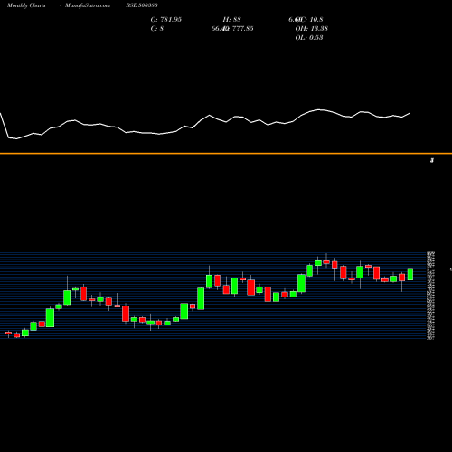
Task: Click the 'BSE 500380' symbol text
Action: coord(142,5)
